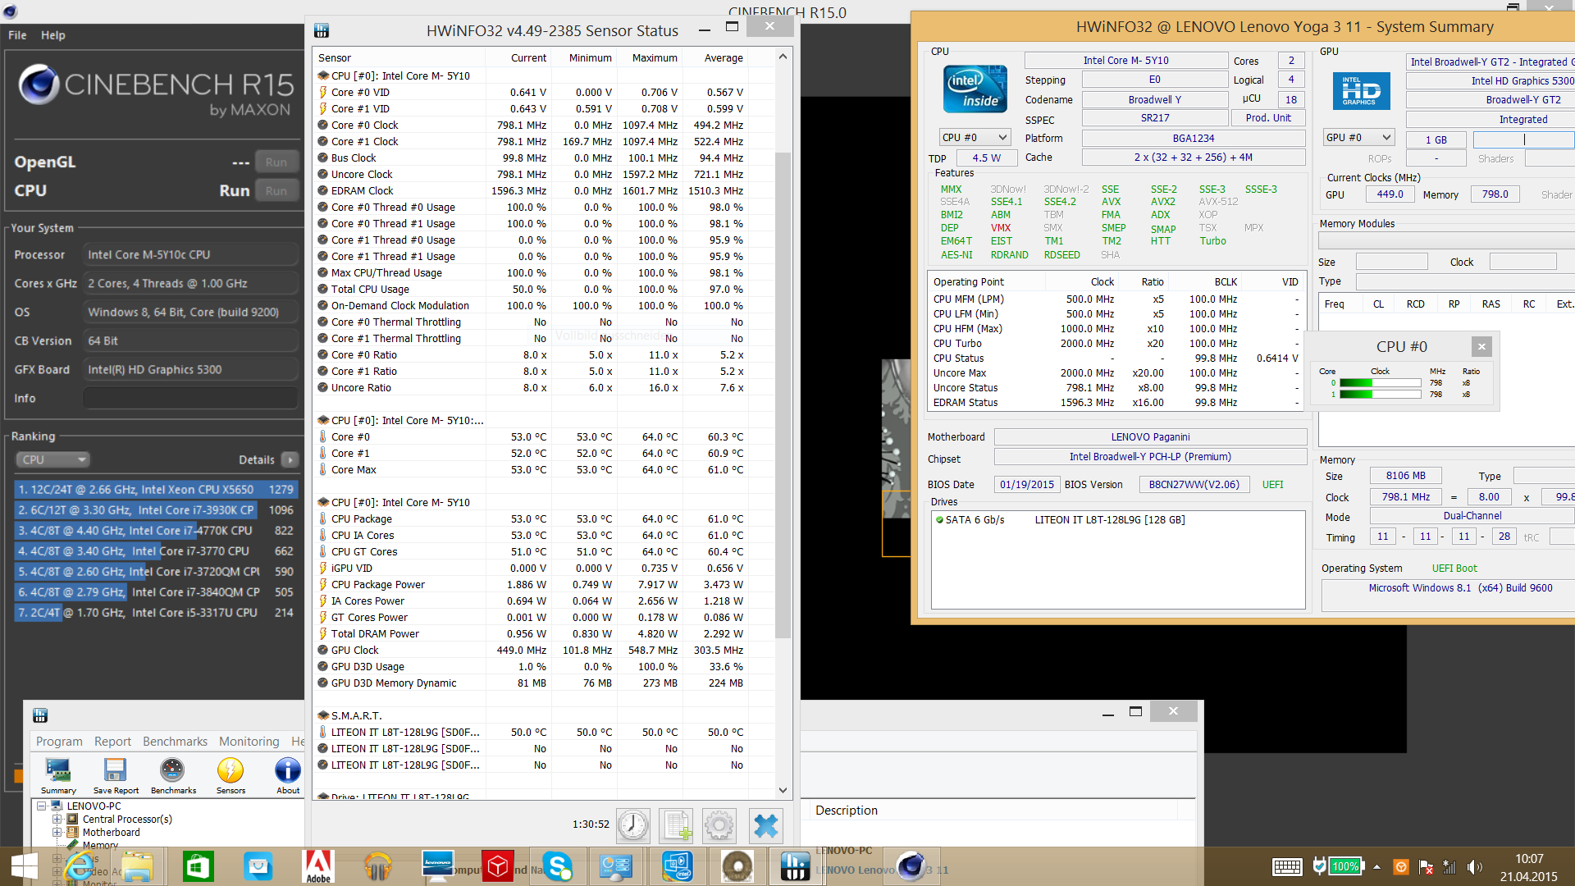Image resolution: width=1575 pixels, height=886 pixels.
Task: Expand the Motherboard tree node
Action: (57, 832)
